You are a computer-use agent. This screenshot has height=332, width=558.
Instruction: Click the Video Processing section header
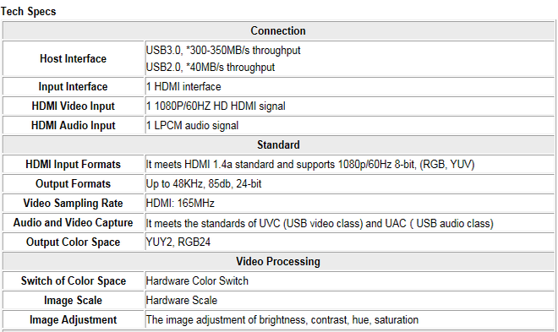click(278, 262)
